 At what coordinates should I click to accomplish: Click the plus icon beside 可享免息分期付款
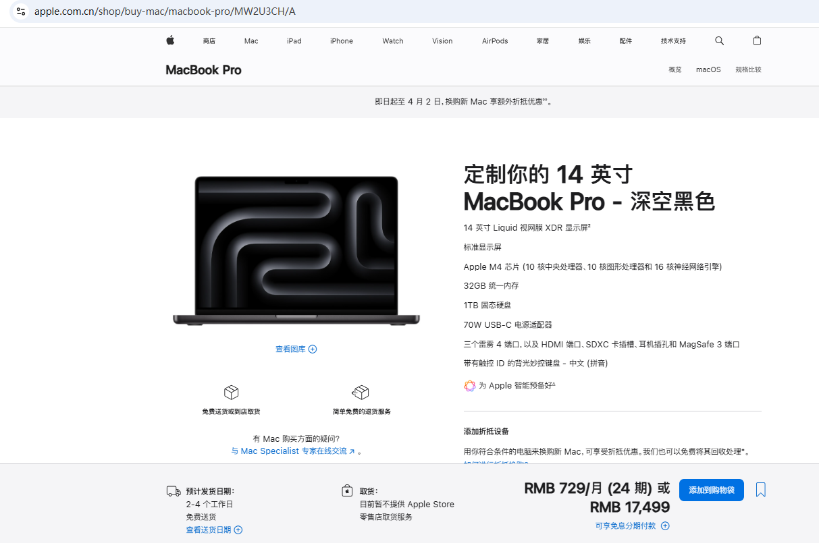click(665, 526)
